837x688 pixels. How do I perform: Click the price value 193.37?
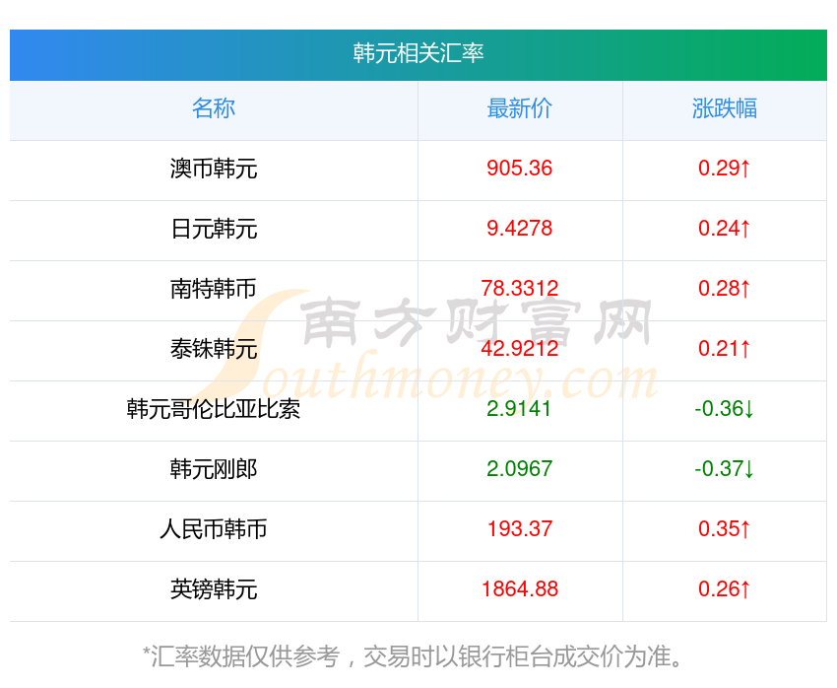pyautogui.click(x=519, y=529)
